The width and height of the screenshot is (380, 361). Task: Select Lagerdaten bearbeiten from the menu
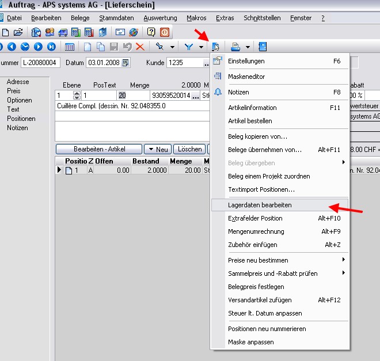point(260,205)
